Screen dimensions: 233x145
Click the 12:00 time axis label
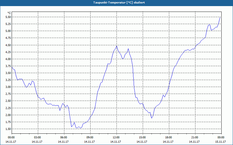[116, 137]
